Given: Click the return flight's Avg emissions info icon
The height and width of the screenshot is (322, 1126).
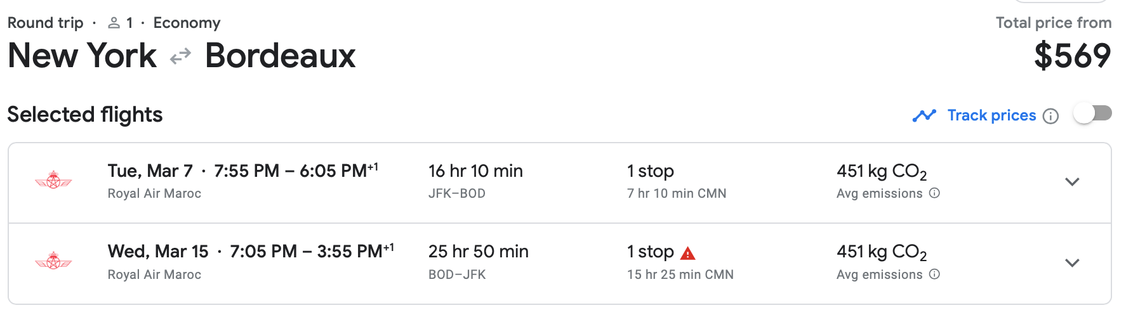Looking at the screenshot, I should [934, 274].
